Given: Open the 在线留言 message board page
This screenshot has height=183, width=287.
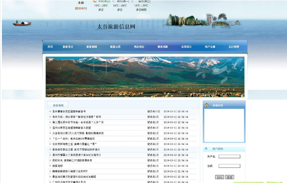Looking at the screenshot, I should tap(186, 47).
